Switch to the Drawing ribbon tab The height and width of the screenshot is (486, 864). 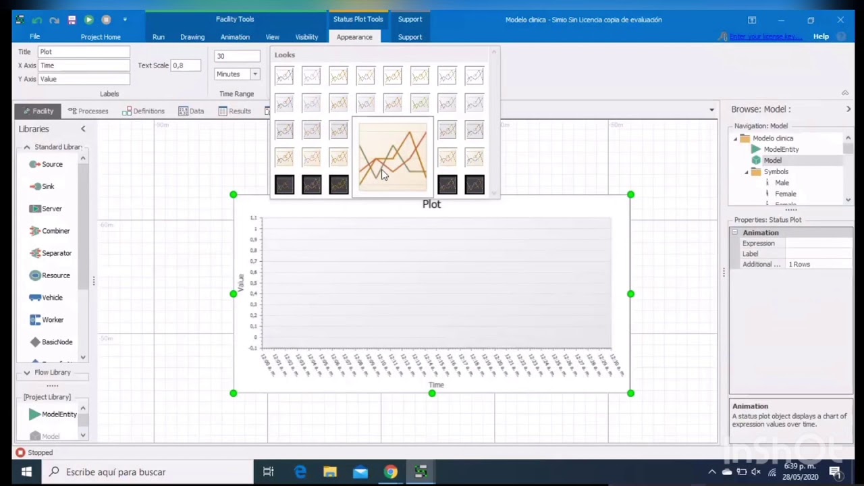192,37
